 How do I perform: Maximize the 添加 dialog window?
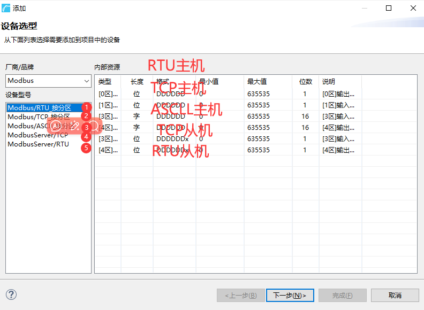(389, 8)
